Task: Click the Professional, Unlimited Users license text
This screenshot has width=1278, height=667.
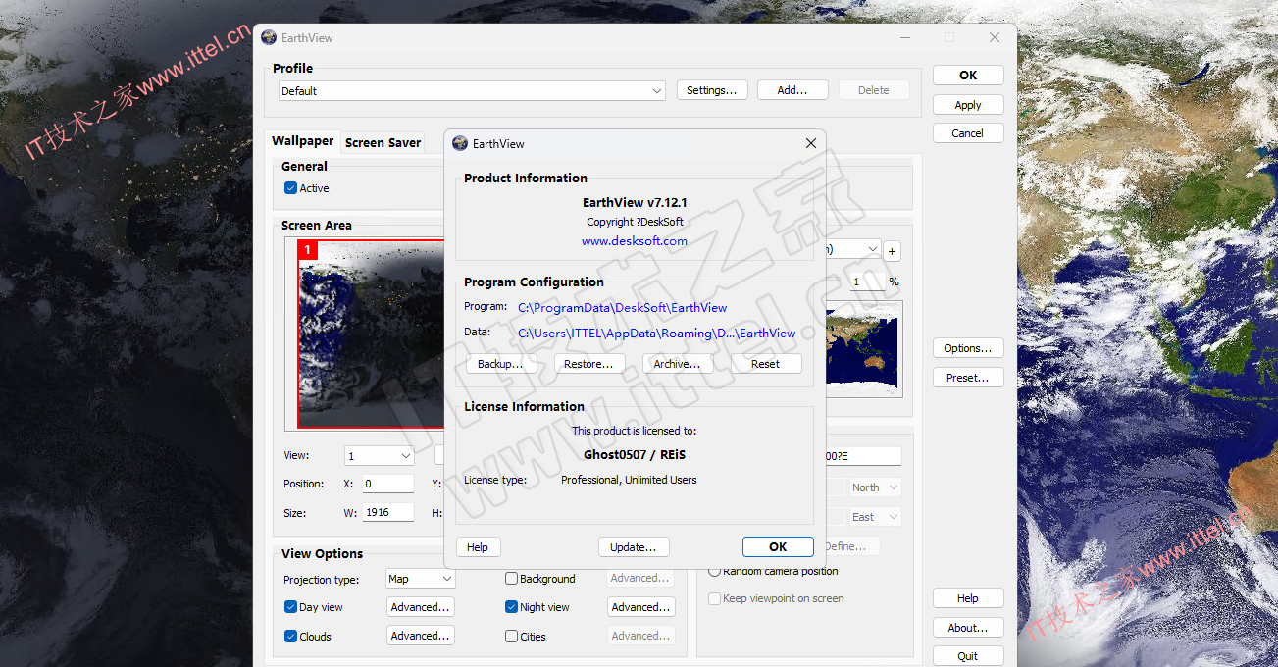Action: pyautogui.click(x=629, y=481)
